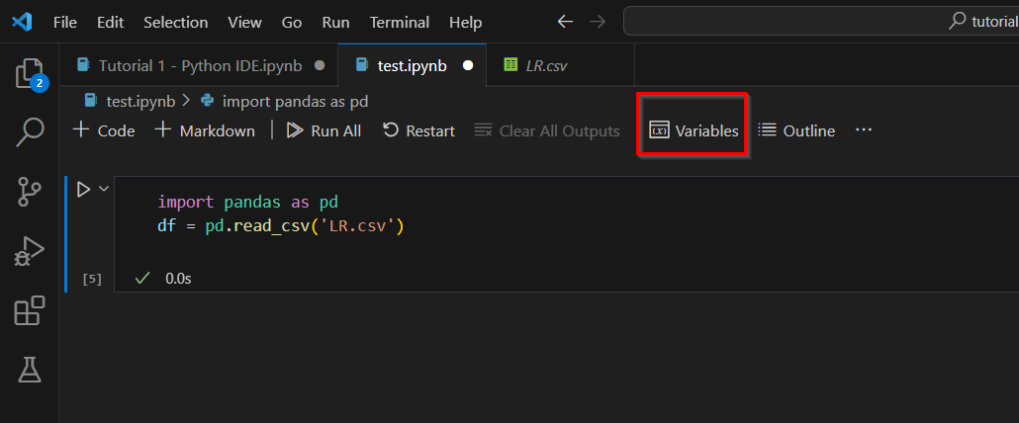This screenshot has width=1019, height=423.
Task: Click the Variables button
Action: coord(694,130)
